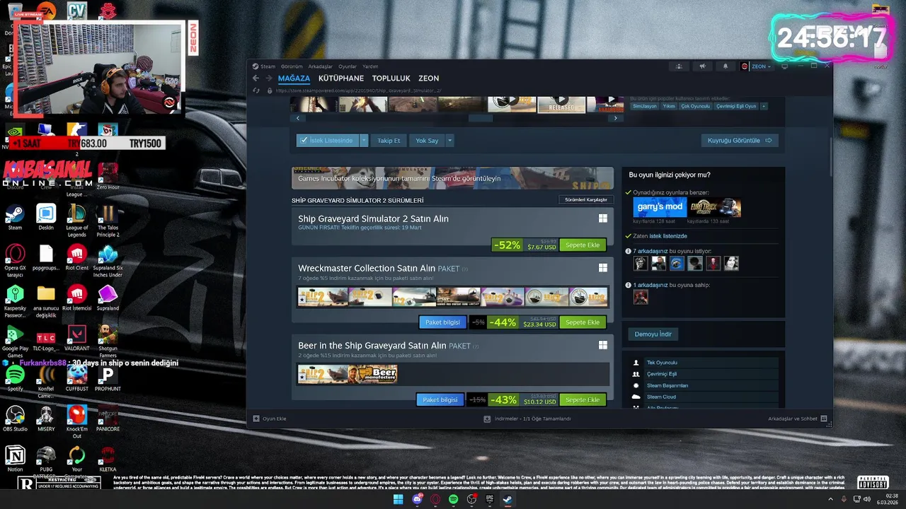Open the Yardım menu

pos(370,66)
